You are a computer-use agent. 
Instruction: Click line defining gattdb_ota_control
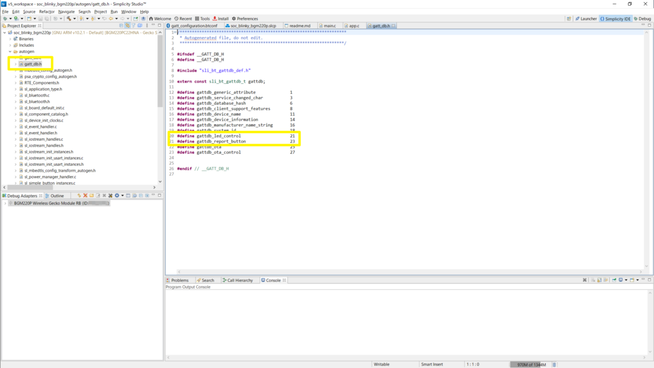click(236, 152)
